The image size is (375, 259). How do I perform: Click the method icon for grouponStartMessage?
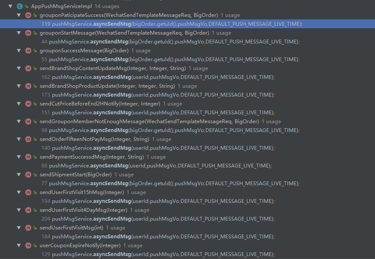coord(28,32)
